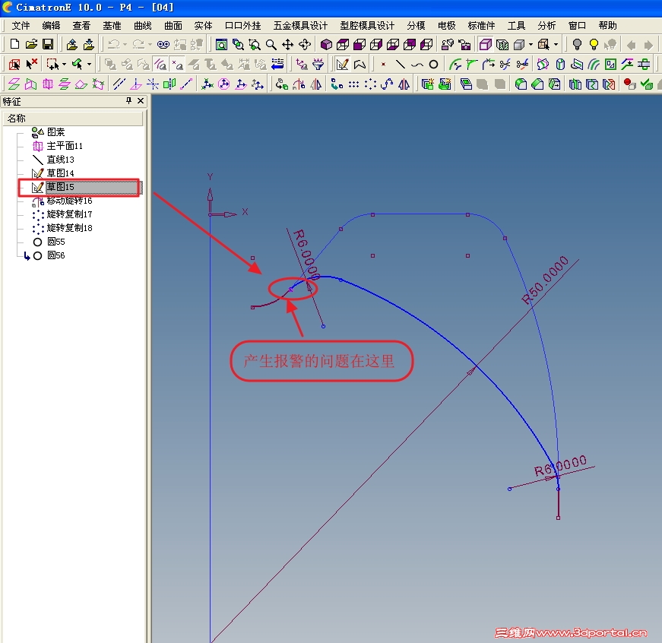Open the green pick-mode dropdown arrow

pos(89,65)
